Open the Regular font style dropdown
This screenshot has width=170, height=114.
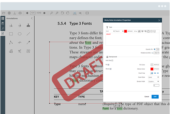coord(119,31)
